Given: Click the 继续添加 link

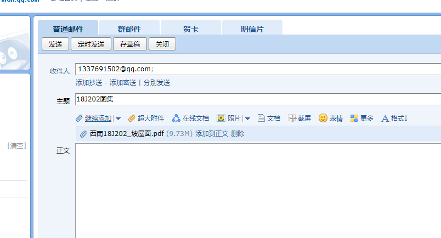Looking at the screenshot, I should (98, 118).
